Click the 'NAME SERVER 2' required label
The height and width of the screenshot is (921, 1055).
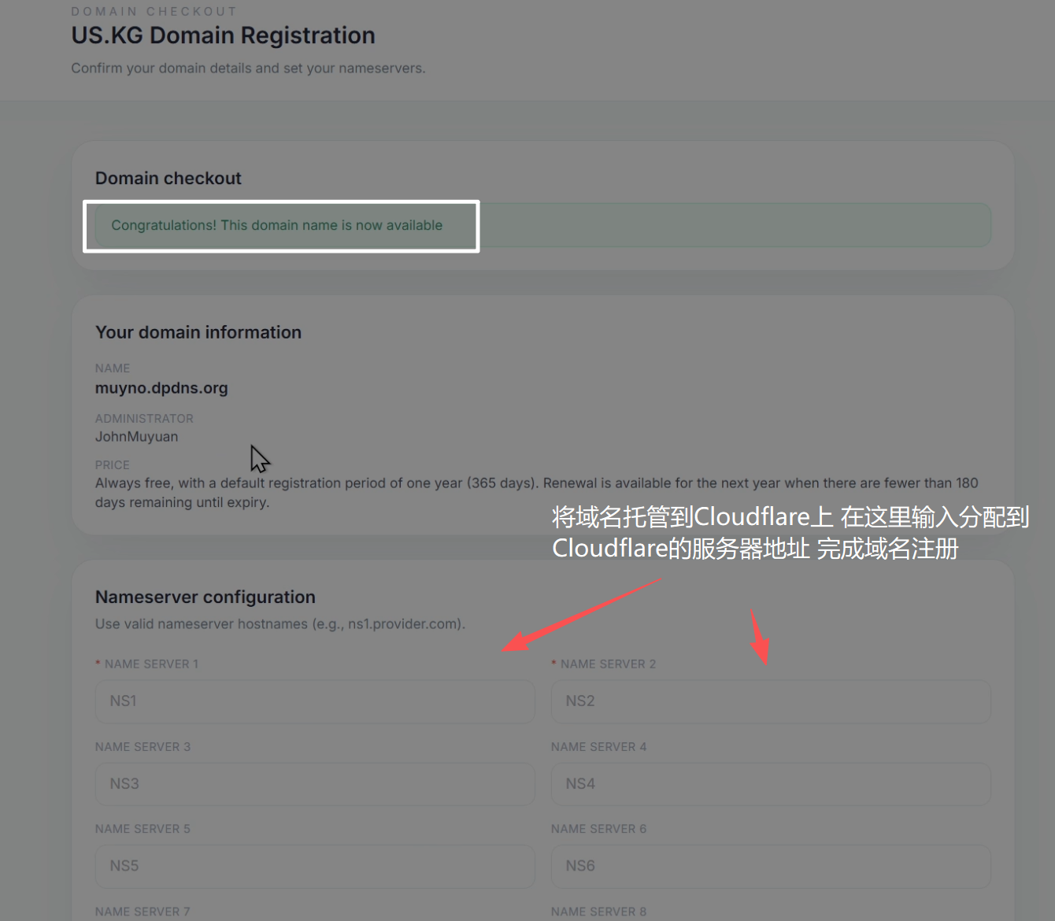point(607,664)
